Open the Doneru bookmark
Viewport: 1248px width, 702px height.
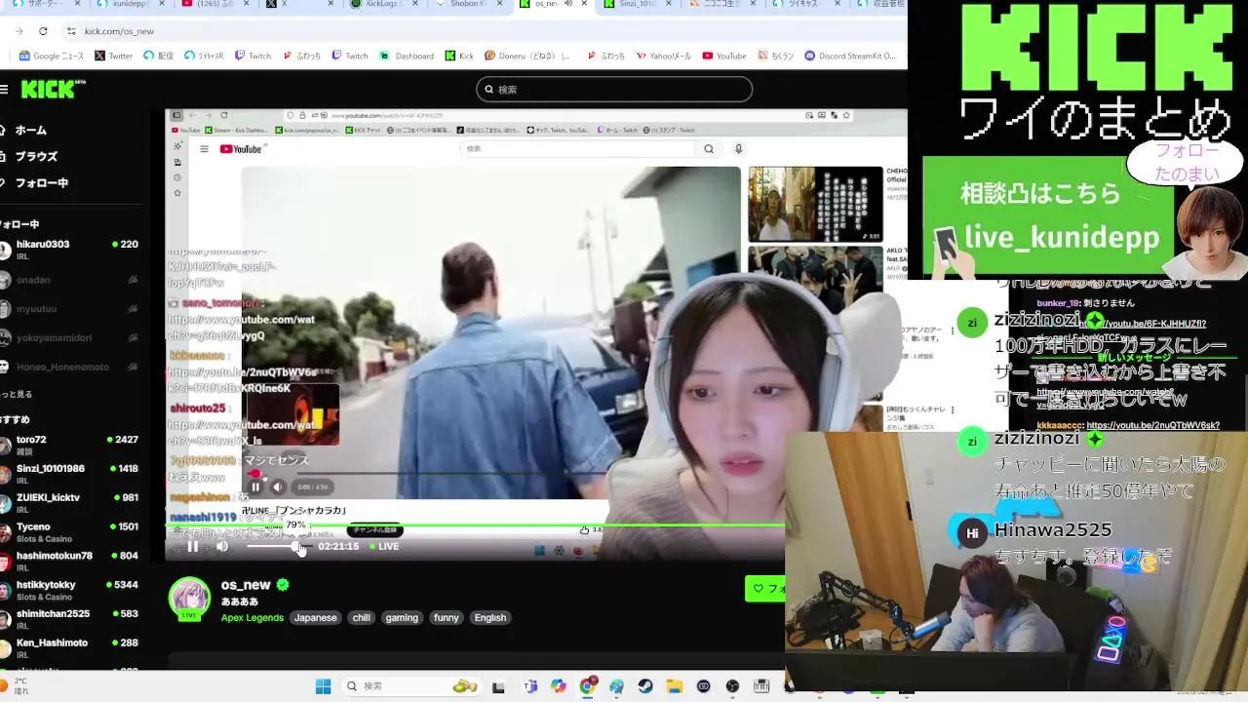526,56
